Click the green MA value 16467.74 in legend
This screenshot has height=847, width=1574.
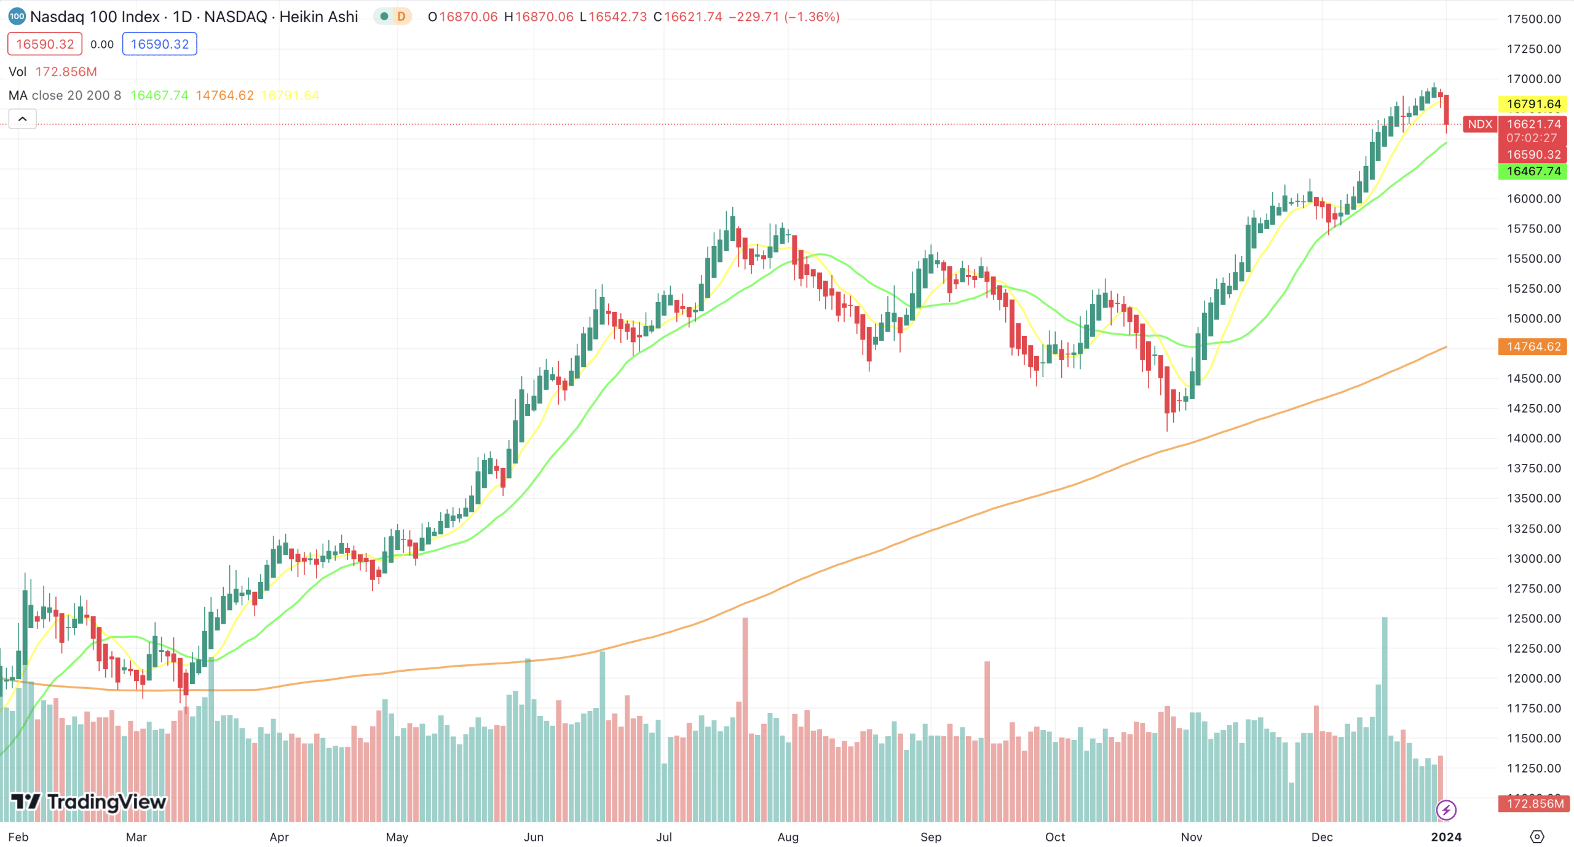(159, 95)
